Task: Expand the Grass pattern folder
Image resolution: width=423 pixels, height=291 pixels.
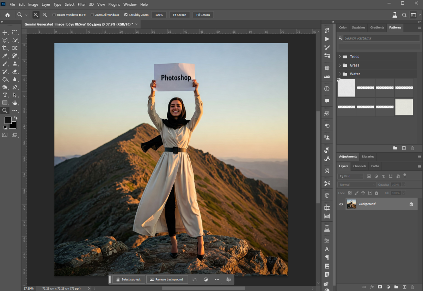Action: click(x=340, y=65)
